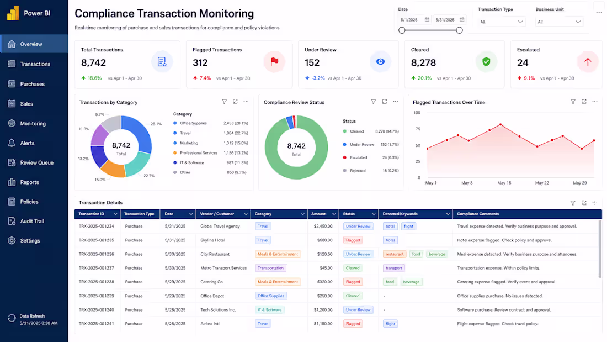Image resolution: width=607 pixels, height=342 pixels.
Task: Open more options for Flagged Transactions Over Time
Action: tap(595, 102)
